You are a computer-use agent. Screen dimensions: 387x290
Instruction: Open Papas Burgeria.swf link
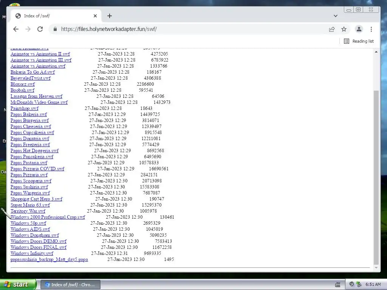click(29, 120)
